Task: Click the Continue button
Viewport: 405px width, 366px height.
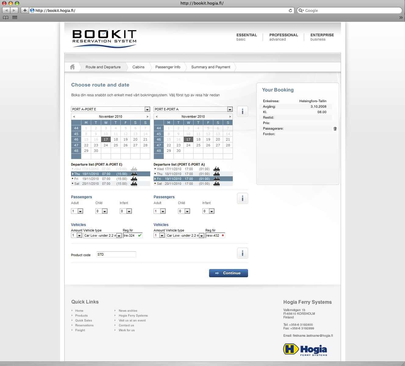Action: point(229,273)
